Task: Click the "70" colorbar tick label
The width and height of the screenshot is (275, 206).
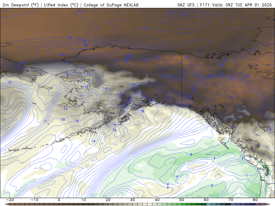Action: [231, 200]
